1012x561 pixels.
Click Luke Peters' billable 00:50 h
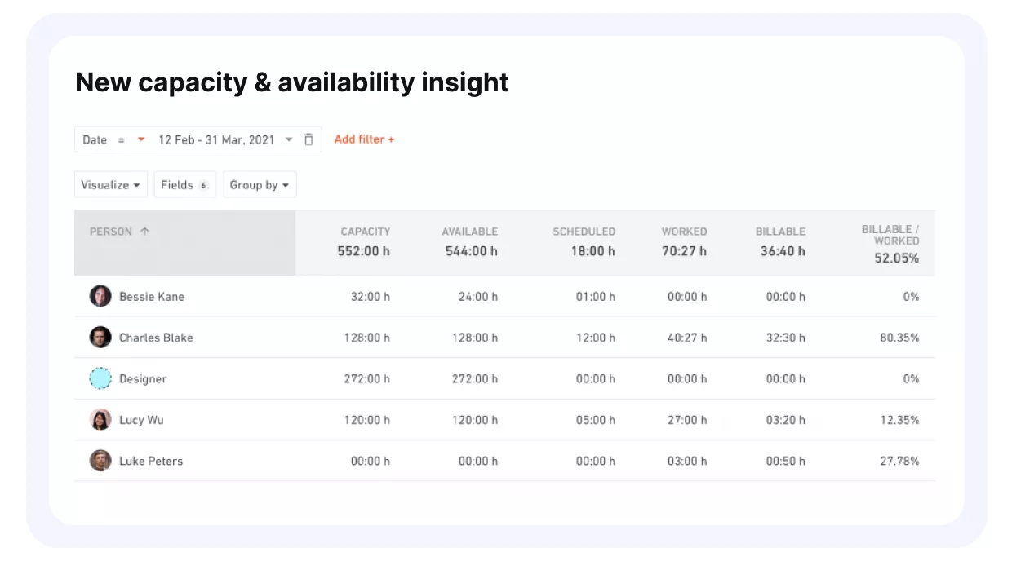[x=785, y=462]
